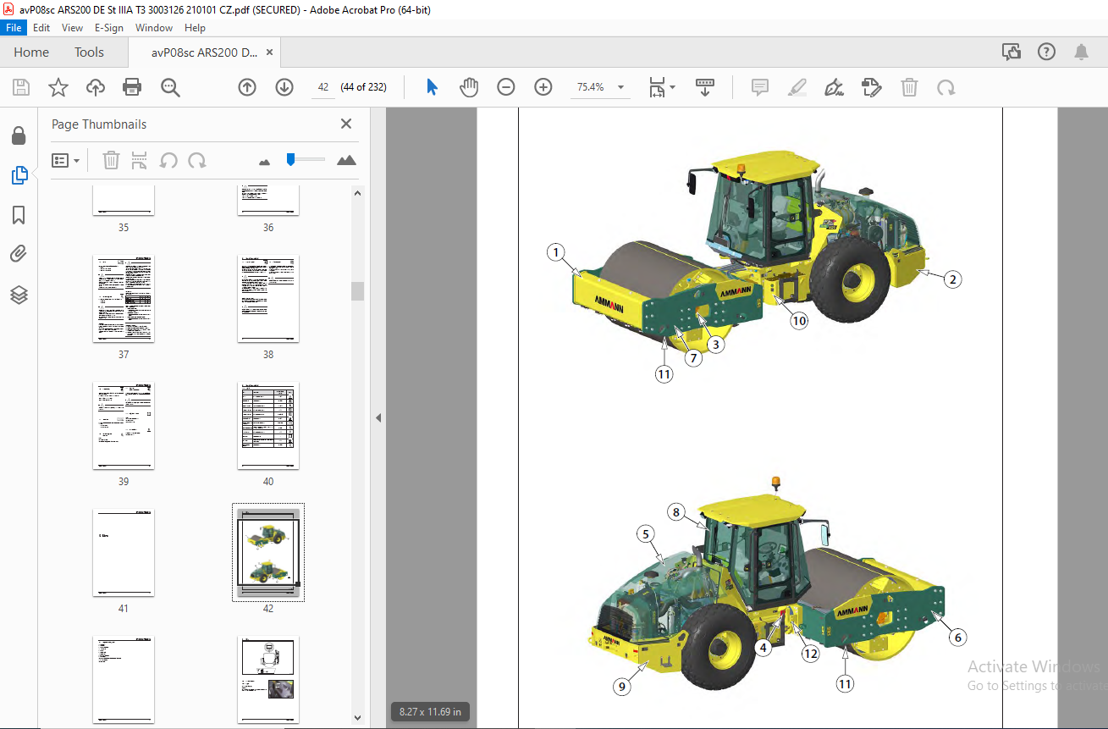Screen dimensions: 1108x729
Task: Click the thumbnail size slider handle
Action: tap(290, 159)
